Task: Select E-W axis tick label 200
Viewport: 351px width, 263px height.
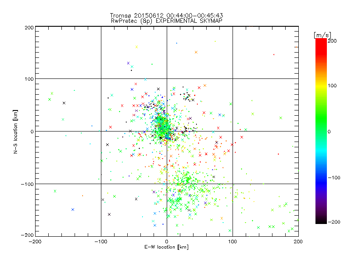Action: click(298, 242)
